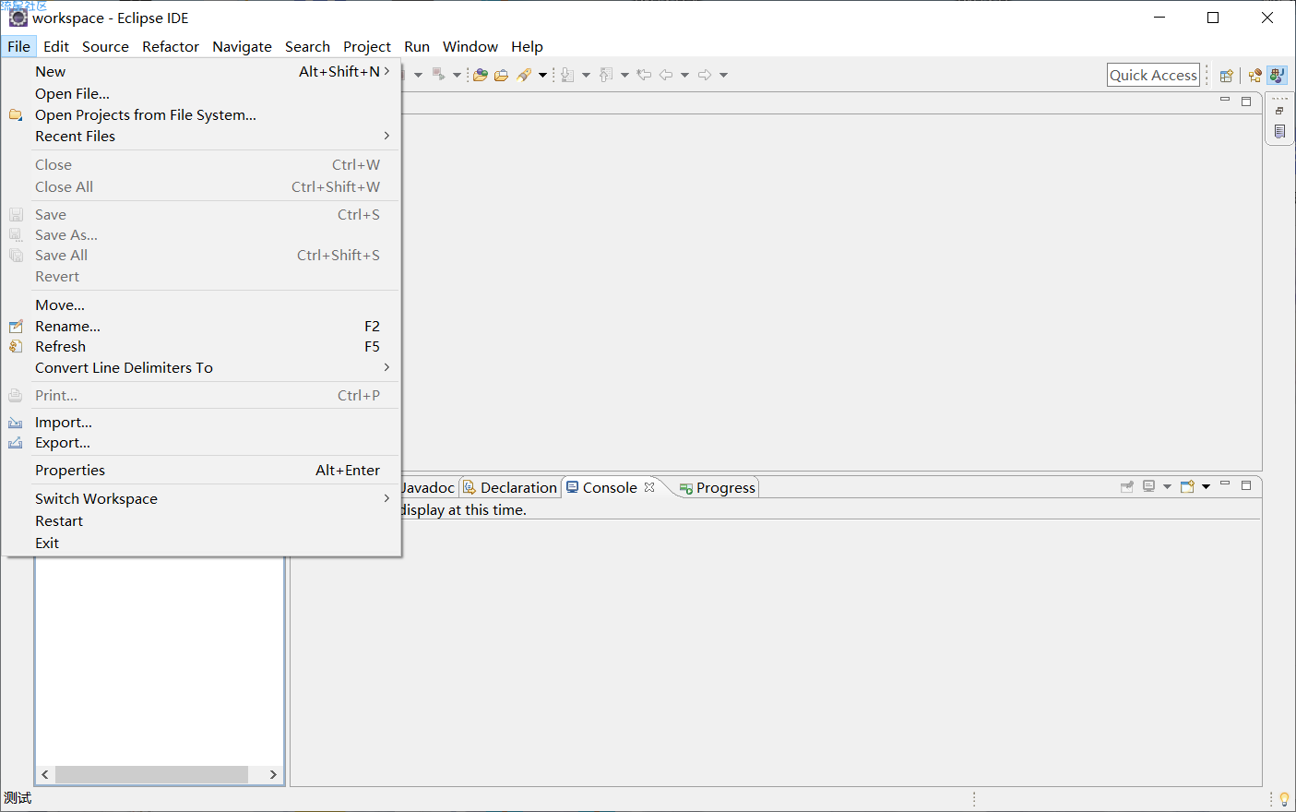Click the Last Edit Location icon
This screenshot has height=812, width=1296.
(x=644, y=75)
